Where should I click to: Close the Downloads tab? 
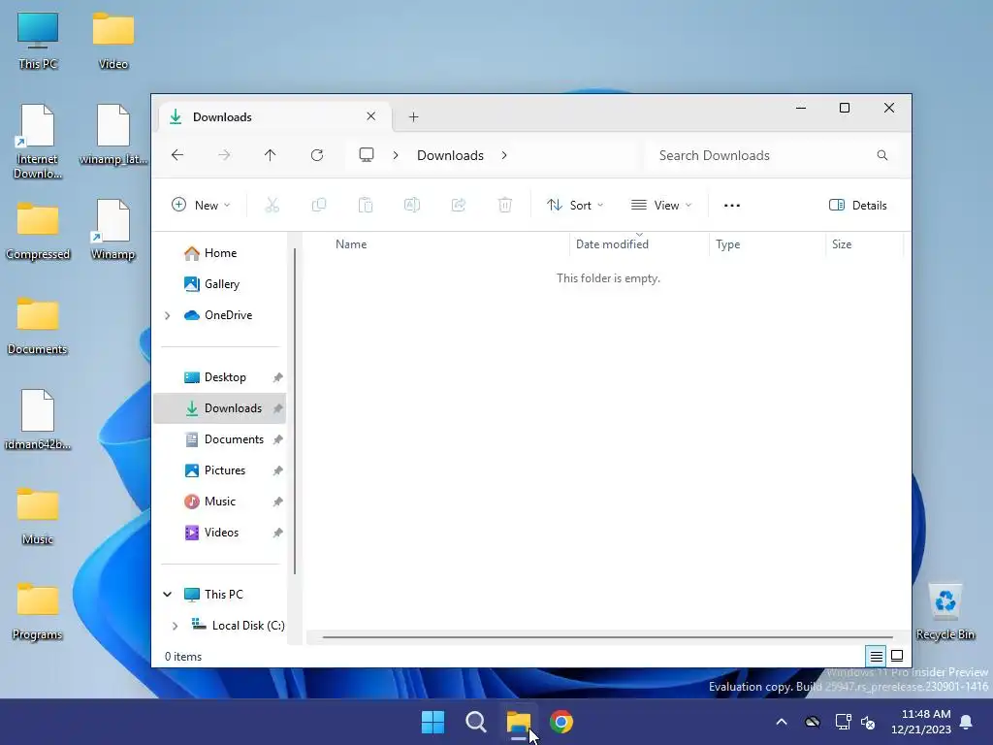coord(371,116)
